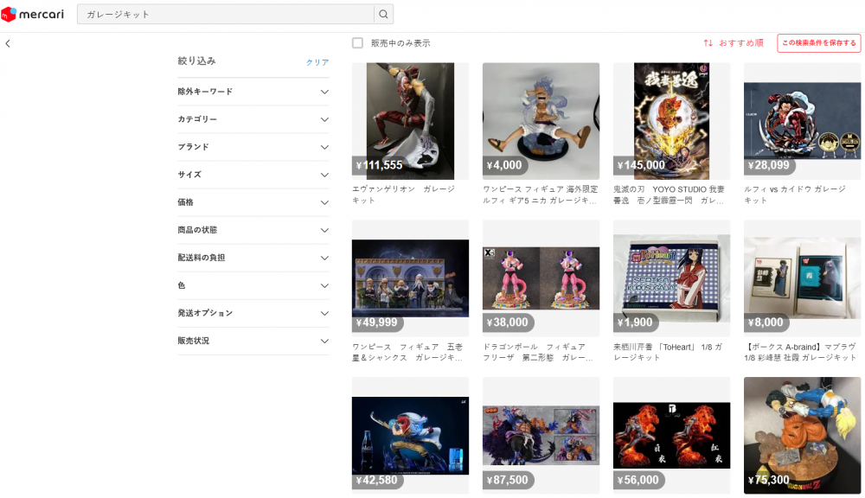This screenshot has width=865, height=498.
Task: Click the クリア link
Action: coord(317,62)
